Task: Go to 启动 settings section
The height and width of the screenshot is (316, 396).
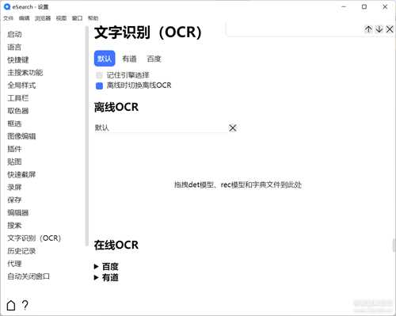Action: pyautogui.click(x=14, y=34)
